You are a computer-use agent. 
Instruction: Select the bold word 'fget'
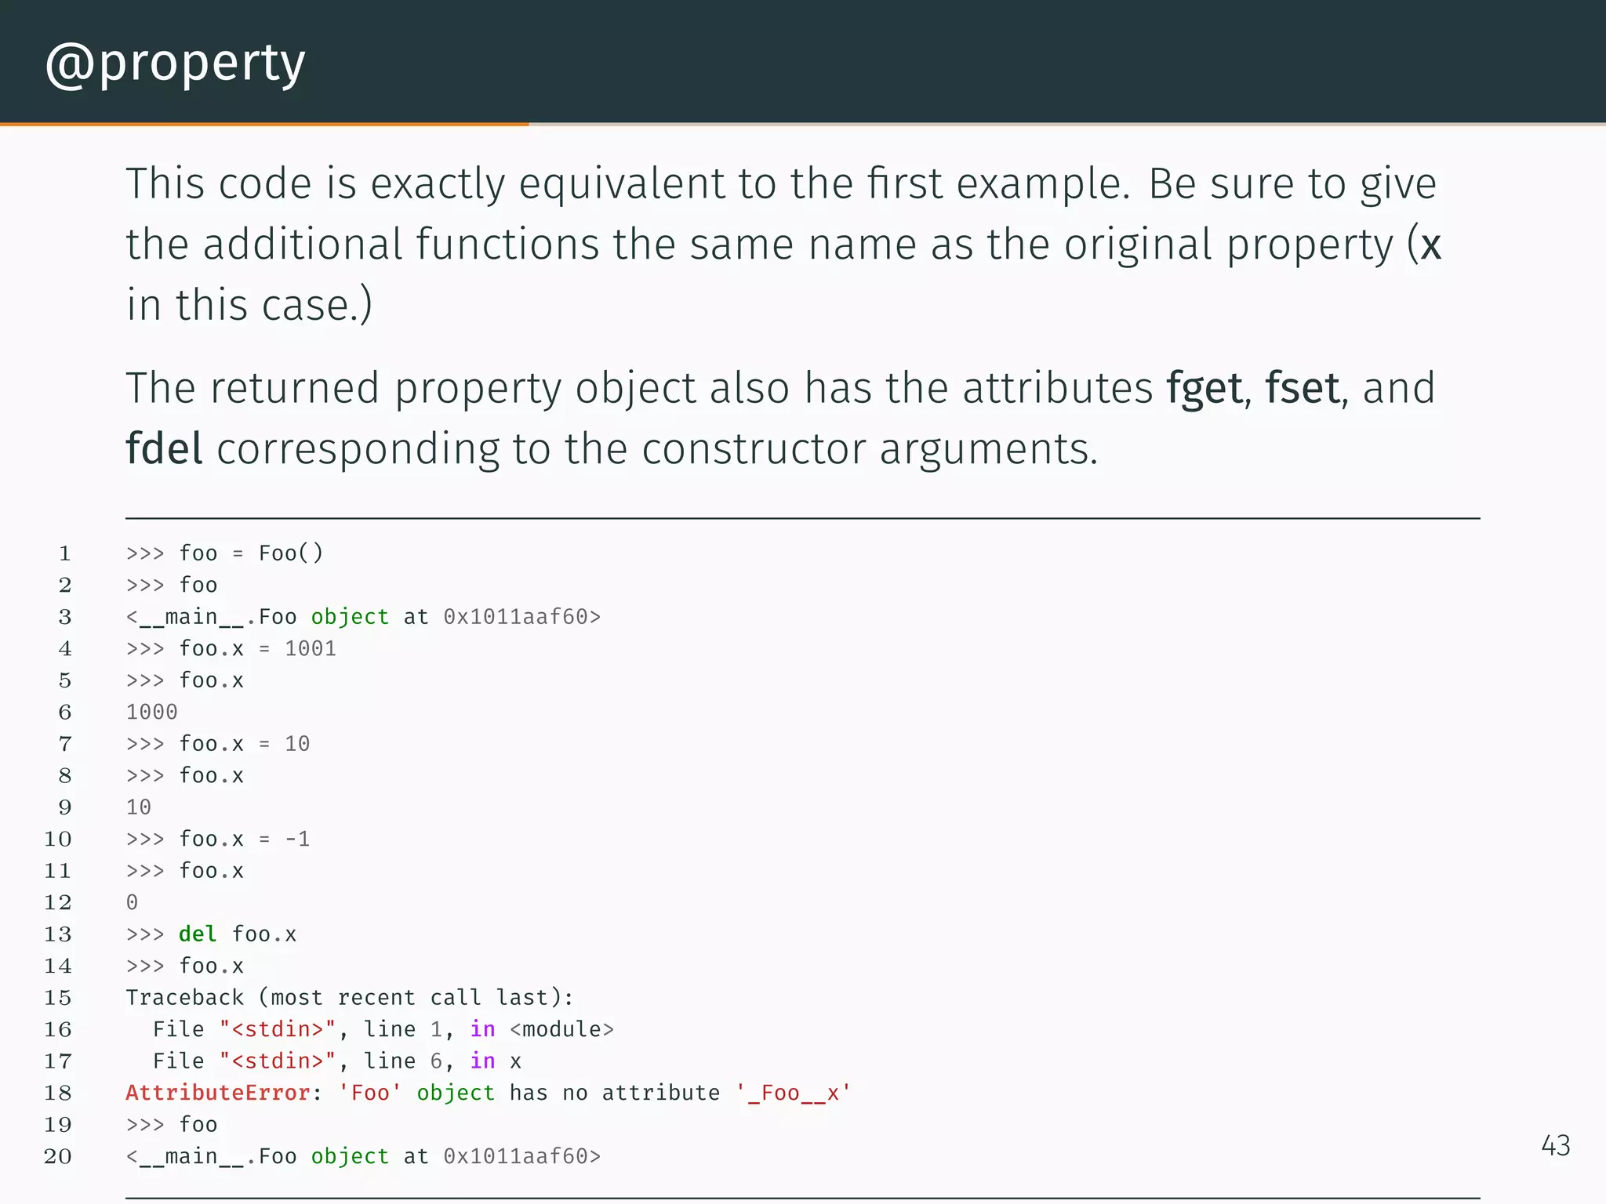(x=1204, y=389)
